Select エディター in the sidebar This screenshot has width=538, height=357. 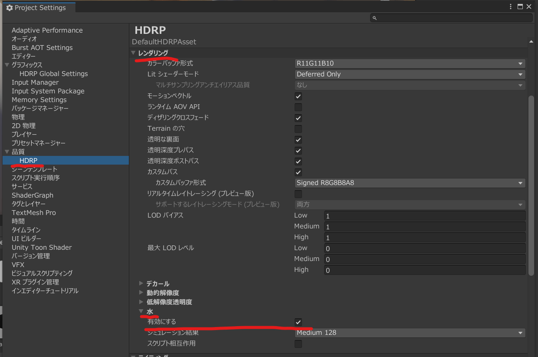(x=24, y=56)
